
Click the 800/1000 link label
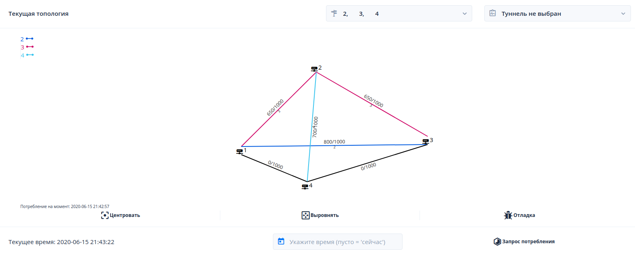click(x=334, y=142)
